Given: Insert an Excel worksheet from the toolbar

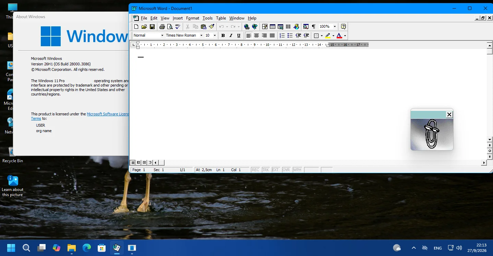Looking at the screenshot, I should (280, 27).
